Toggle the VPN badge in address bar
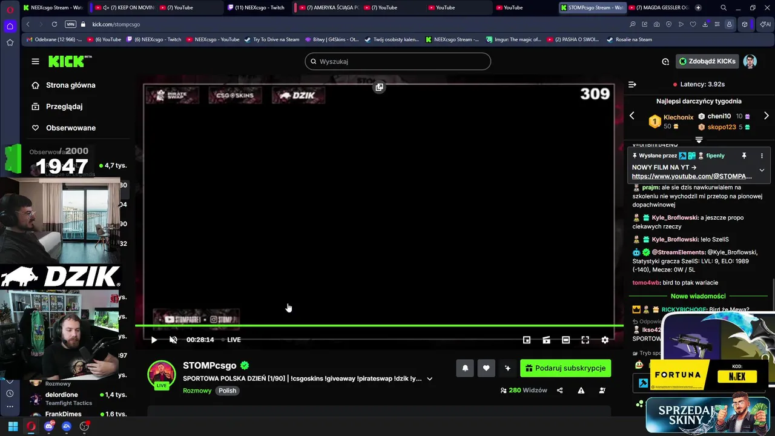The image size is (775, 436). [70, 24]
